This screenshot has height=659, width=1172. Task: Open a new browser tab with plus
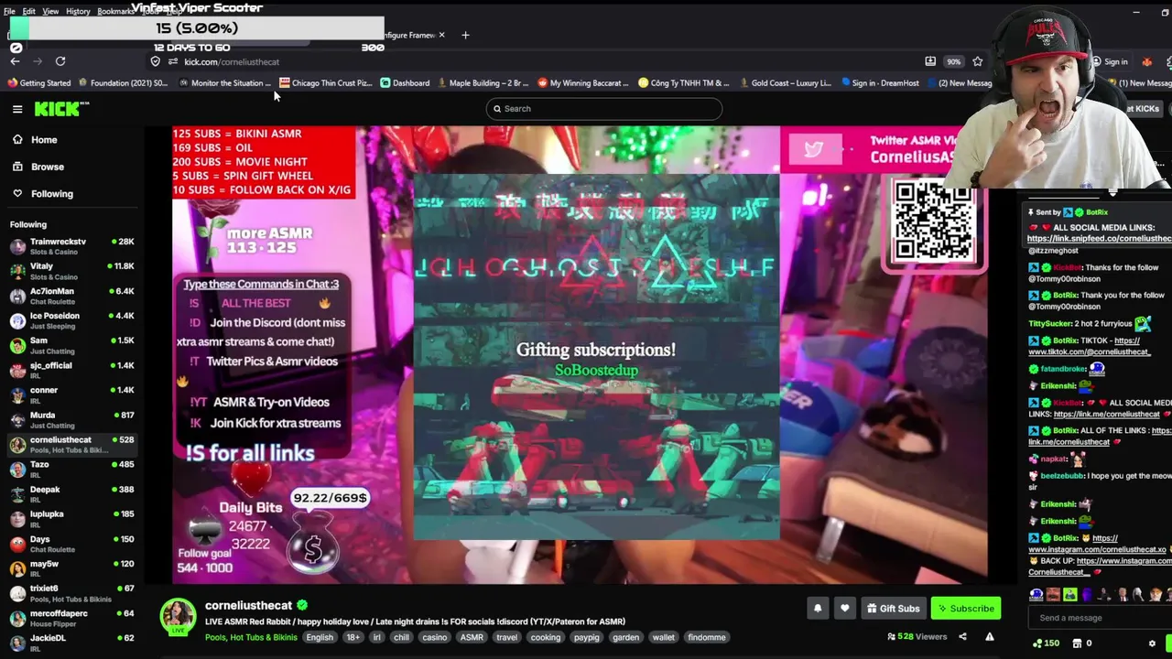coord(465,35)
